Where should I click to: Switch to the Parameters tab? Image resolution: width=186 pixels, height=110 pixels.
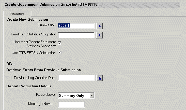(17, 14)
